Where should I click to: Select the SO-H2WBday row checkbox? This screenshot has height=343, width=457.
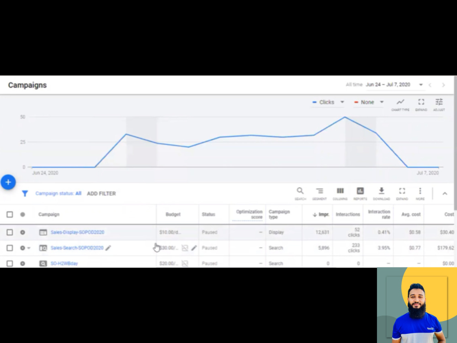click(10, 263)
